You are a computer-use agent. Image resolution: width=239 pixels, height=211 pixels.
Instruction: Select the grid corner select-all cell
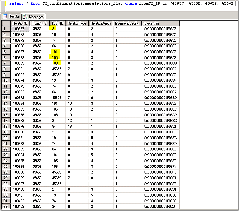6,23
